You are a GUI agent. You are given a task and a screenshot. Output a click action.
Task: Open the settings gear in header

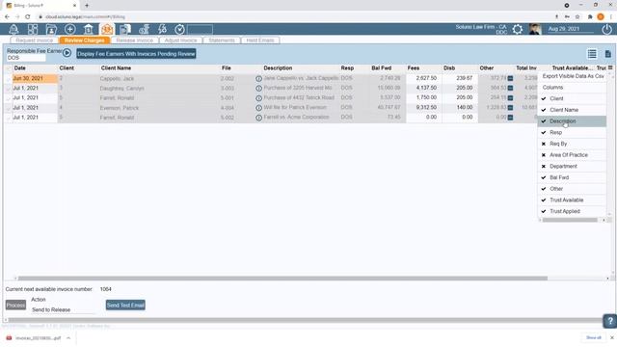point(518,29)
